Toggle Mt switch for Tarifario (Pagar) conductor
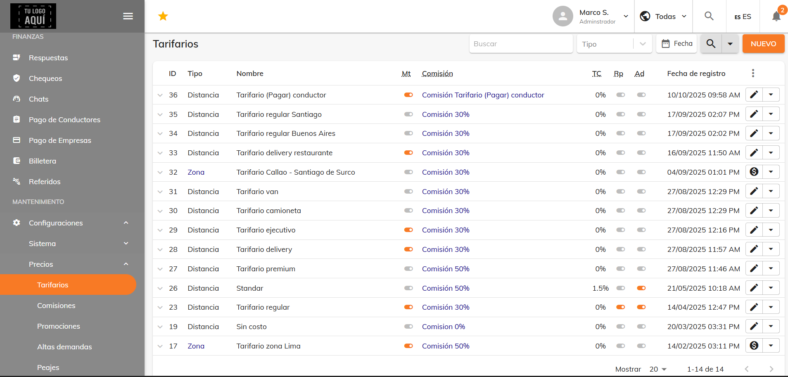The width and height of the screenshot is (788, 377). pyautogui.click(x=408, y=95)
